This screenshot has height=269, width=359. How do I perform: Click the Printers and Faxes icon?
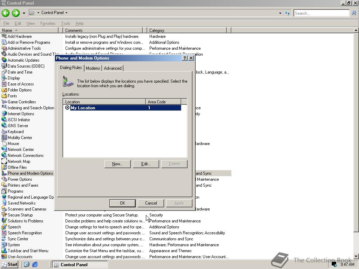pos(4,185)
